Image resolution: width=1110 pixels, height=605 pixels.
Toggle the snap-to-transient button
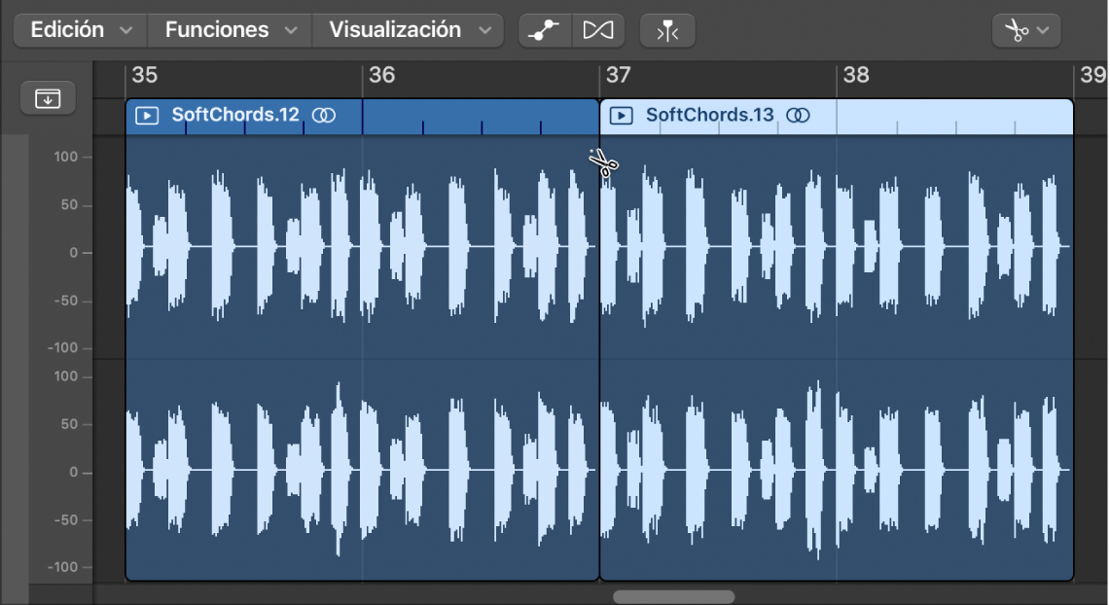pos(667,30)
